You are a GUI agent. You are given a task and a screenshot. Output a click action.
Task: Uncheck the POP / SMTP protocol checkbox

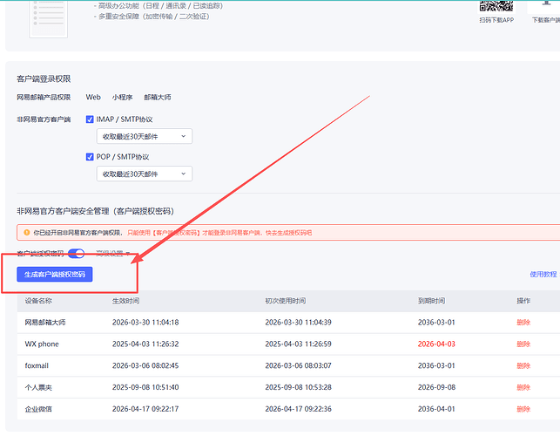pyautogui.click(x=90, y=157)
